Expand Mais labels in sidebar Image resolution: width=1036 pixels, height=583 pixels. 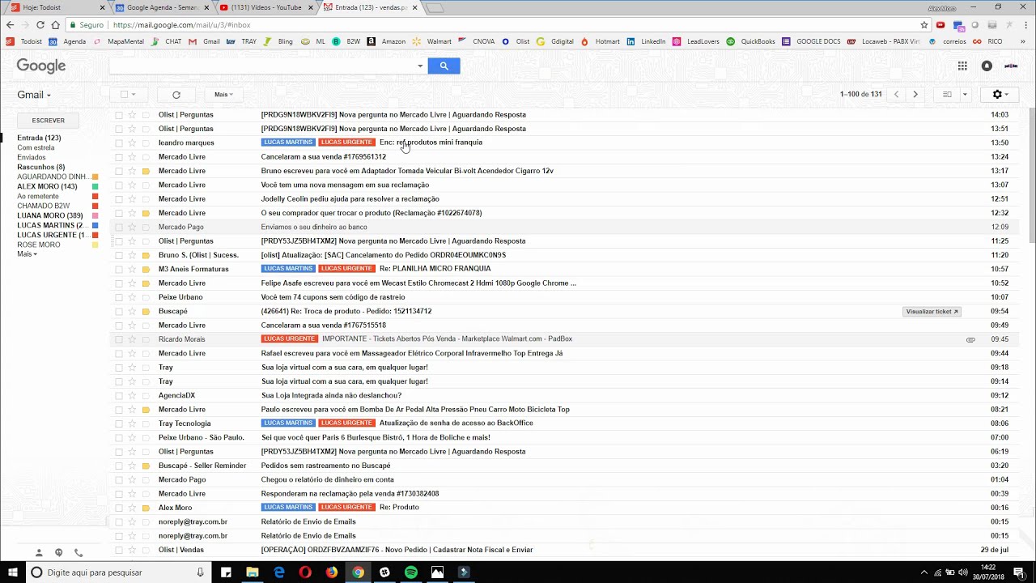[27, 254]
